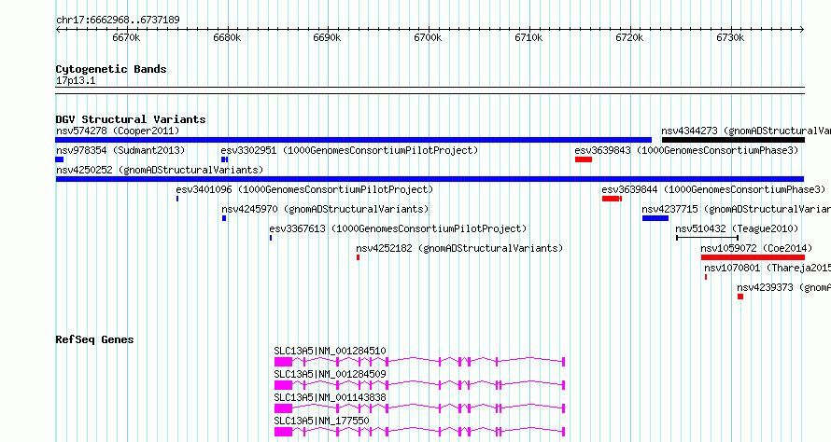Select the nsv4252182 small red marker
Image resolution: width=831 pixels, height=442 pixels.
pos(359,257)
